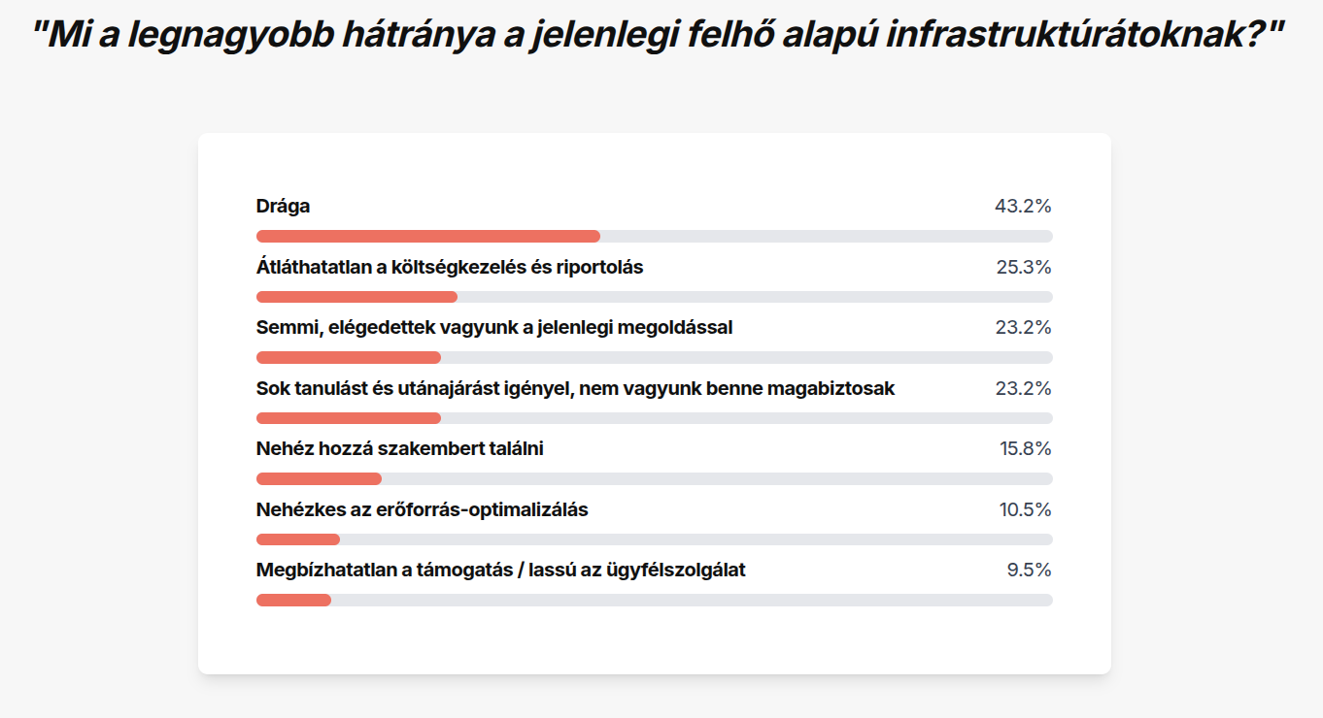The image size is (1323, 718).
Task: Click the "Sok tanulást és utánajárást igényel" label
Action: pos(575,388)
